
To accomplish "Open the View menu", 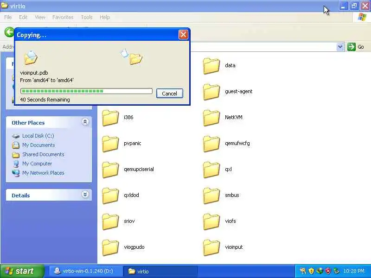I will (x=40, y=17).
